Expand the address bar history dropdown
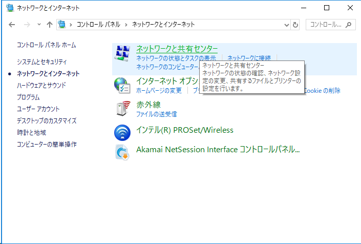 287,25
